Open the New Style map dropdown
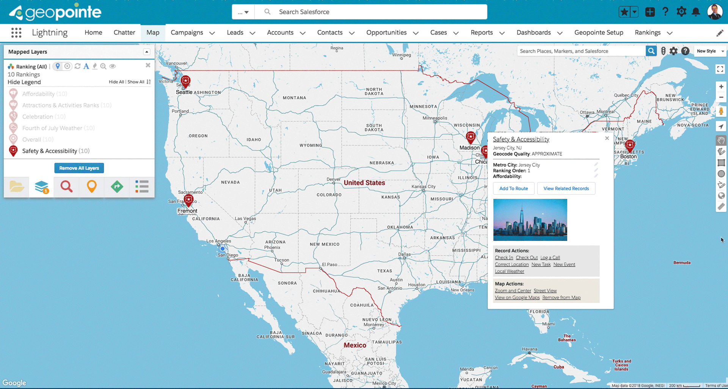The image size is (728, 389). (710, 51)
